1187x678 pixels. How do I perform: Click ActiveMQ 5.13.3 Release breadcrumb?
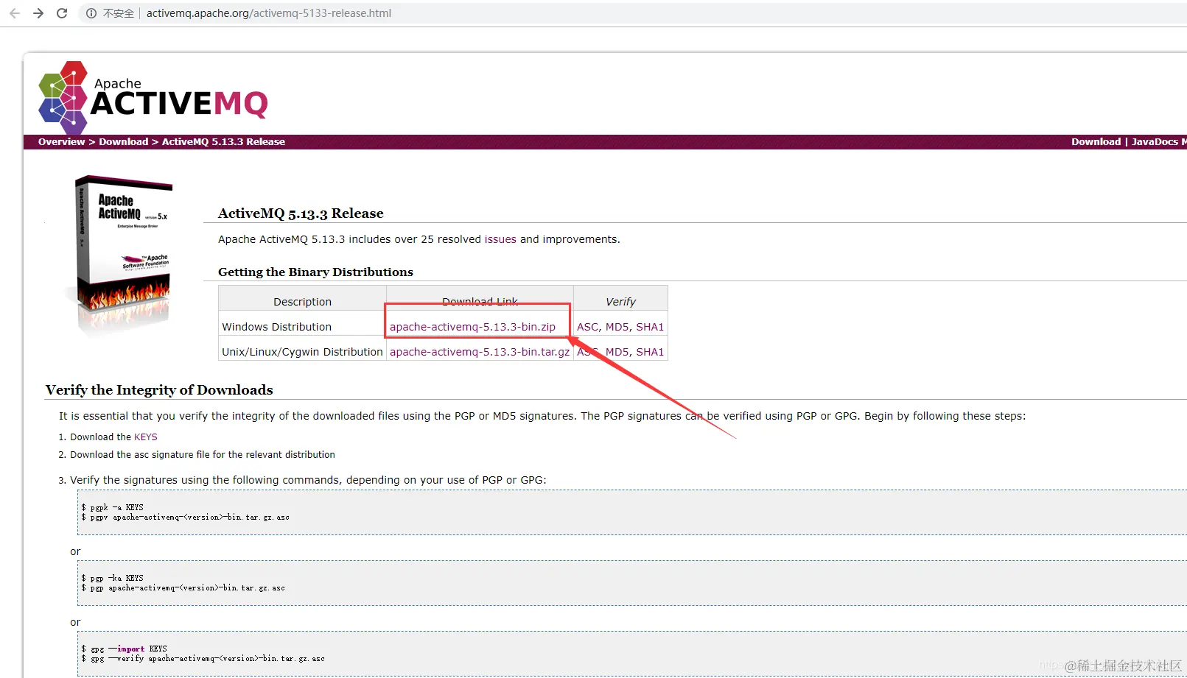click(223, 142)
